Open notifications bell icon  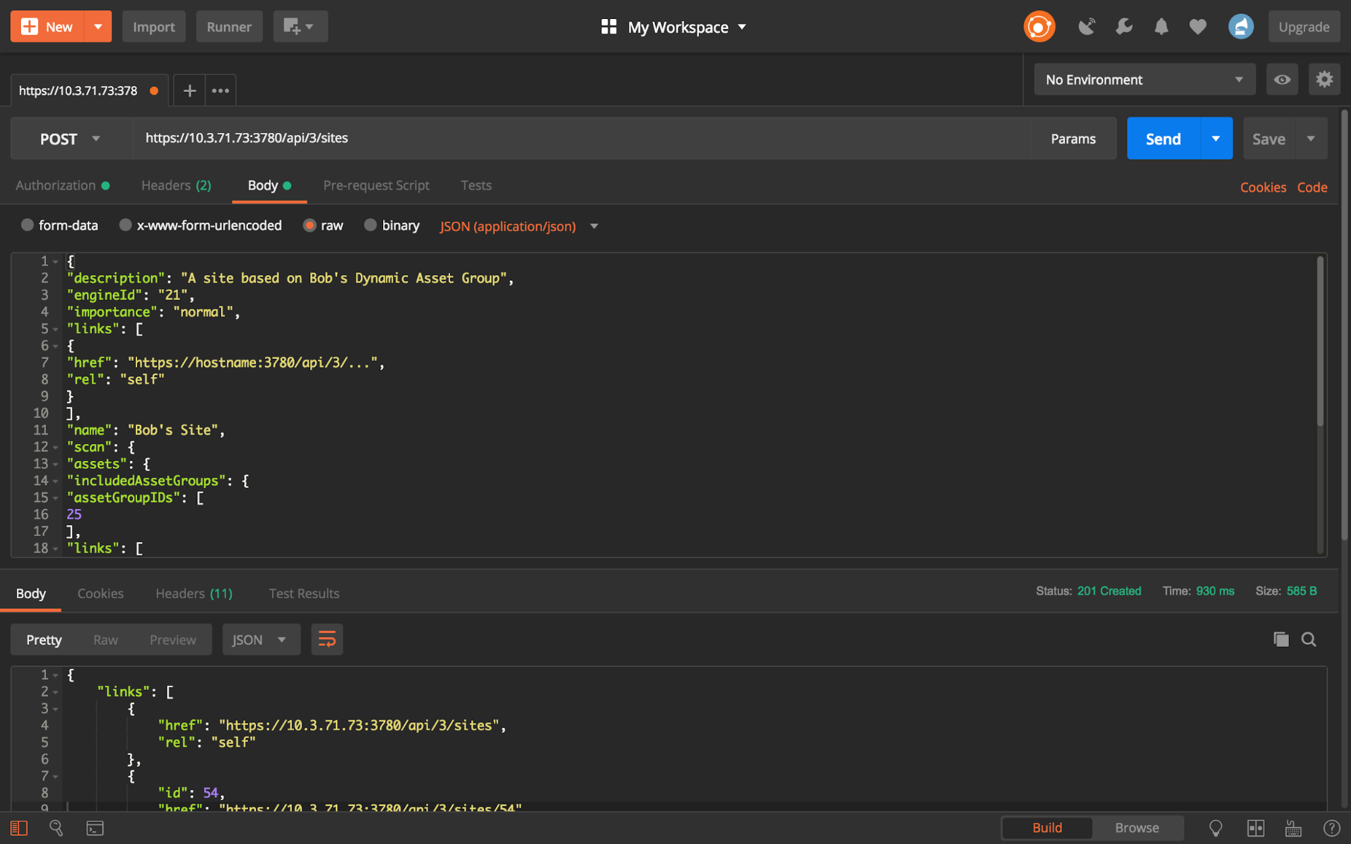1161,27
